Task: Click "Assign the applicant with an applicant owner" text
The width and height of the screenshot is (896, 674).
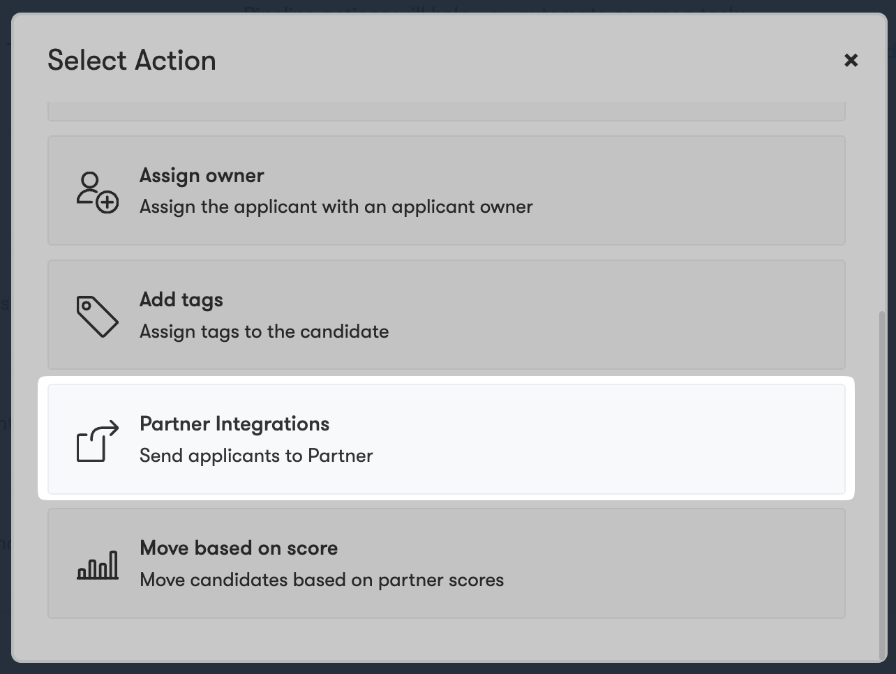Action: 336,207
